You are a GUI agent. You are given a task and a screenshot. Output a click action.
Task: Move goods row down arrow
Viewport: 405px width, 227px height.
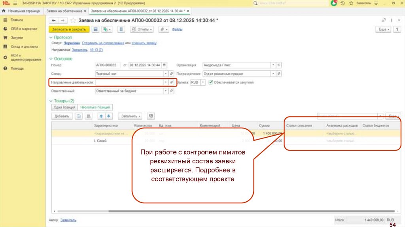tap(109, 116)
